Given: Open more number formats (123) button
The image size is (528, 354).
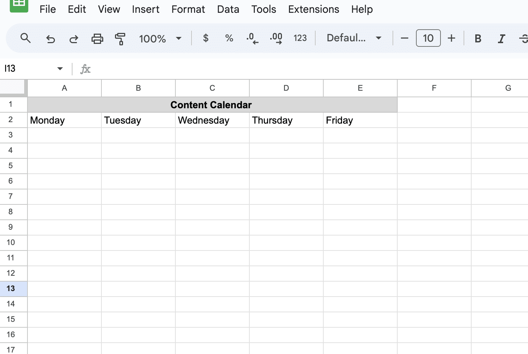Looking at the screenshot, I should pyautogui.click(x=300, y=38).
